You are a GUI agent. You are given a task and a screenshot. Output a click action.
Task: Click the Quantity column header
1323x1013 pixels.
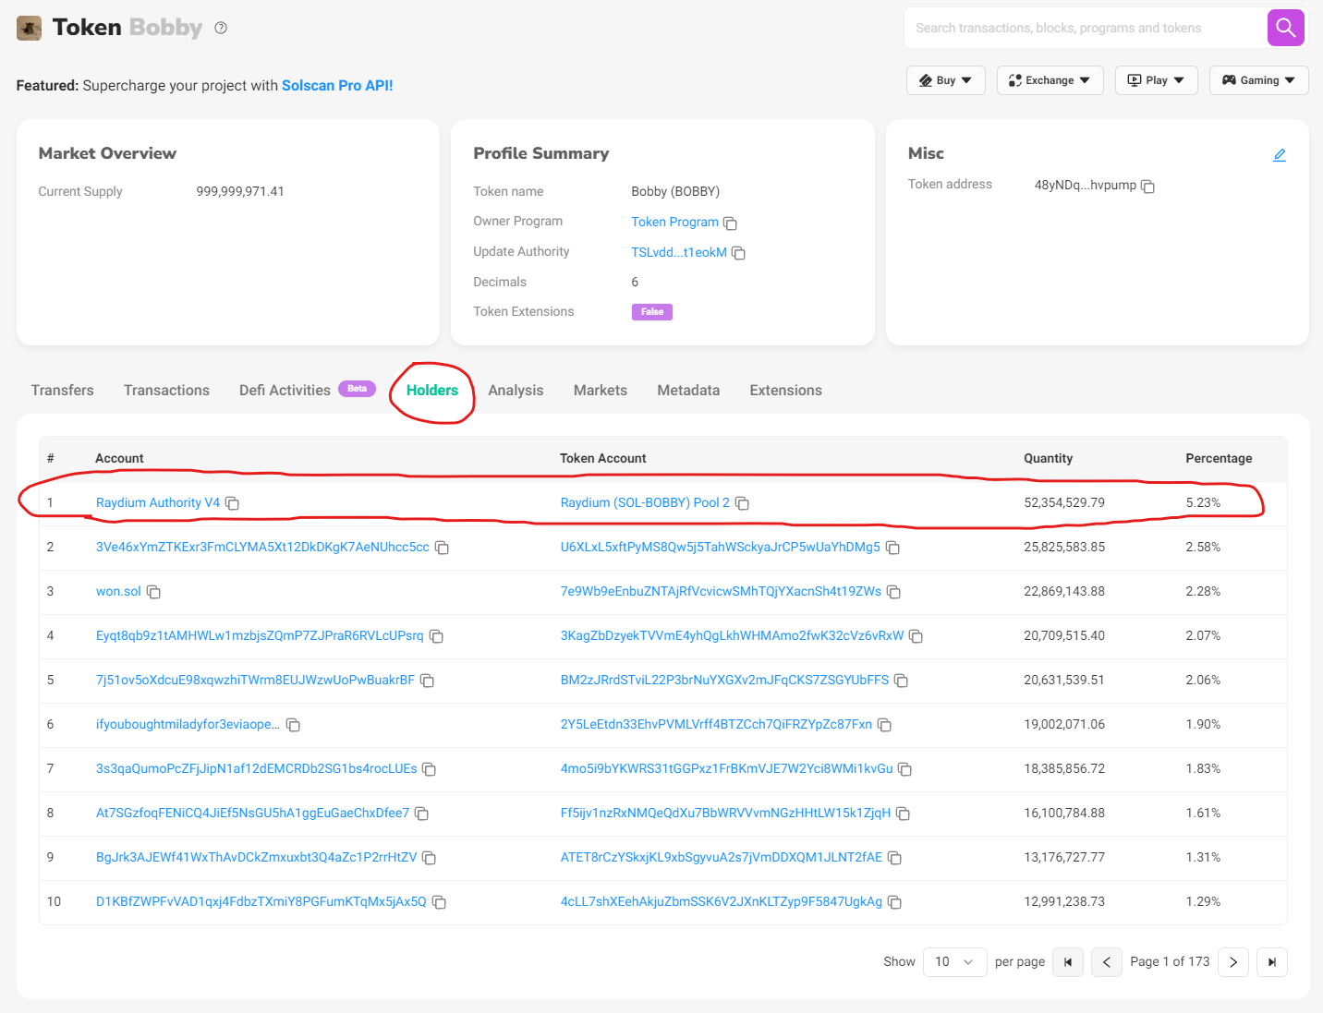1049,459
